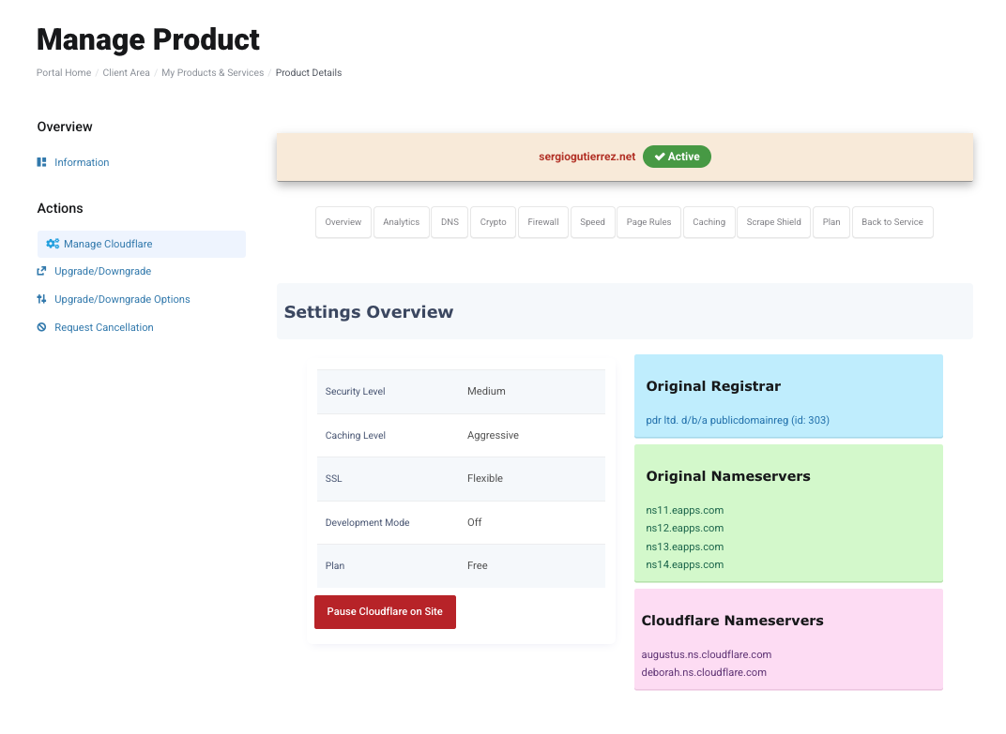Click the sergiogutierrez.net domain name

click(587, 157)
